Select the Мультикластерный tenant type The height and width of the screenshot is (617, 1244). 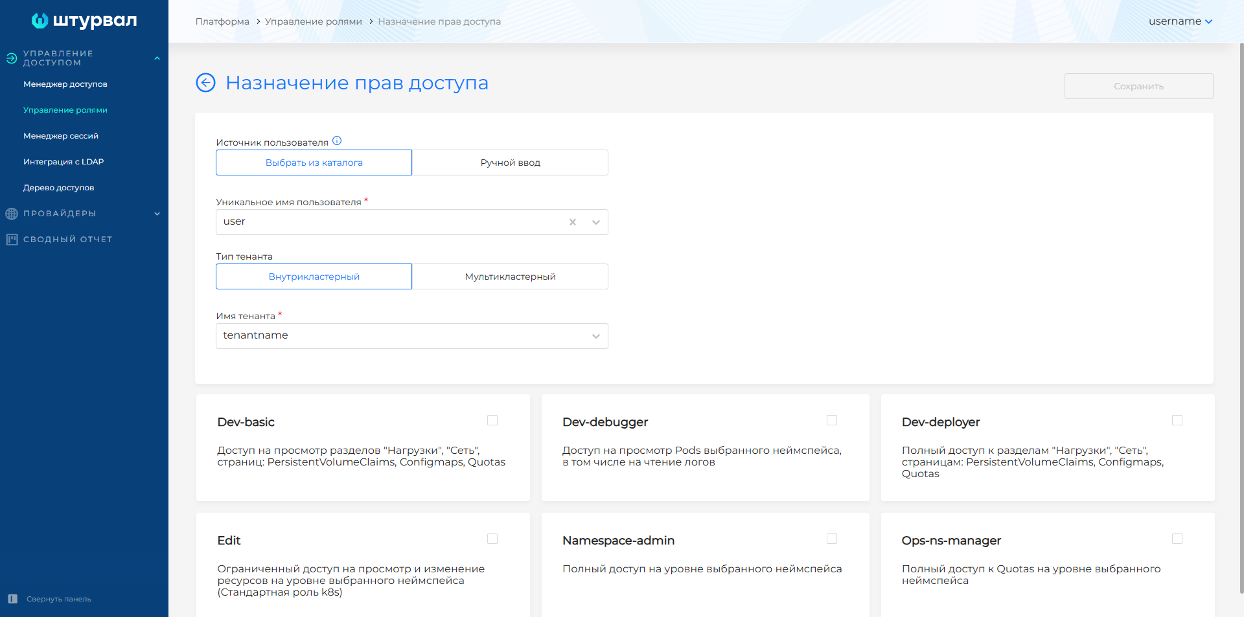(x=510, y=276)
